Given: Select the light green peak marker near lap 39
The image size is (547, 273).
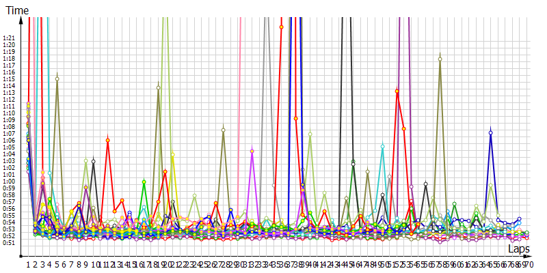Looking at the screenshot, I should tap(310, 134).
